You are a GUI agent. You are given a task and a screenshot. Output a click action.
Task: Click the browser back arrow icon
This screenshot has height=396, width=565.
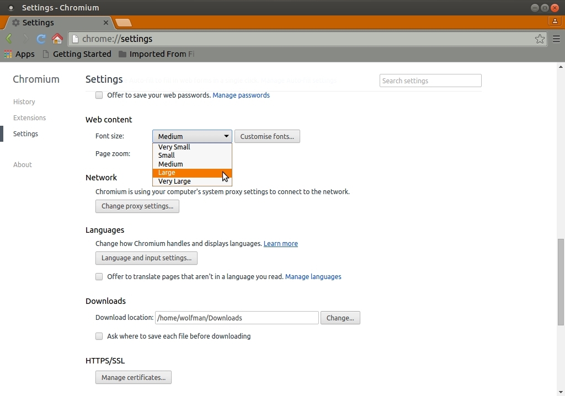coord(9,39)
